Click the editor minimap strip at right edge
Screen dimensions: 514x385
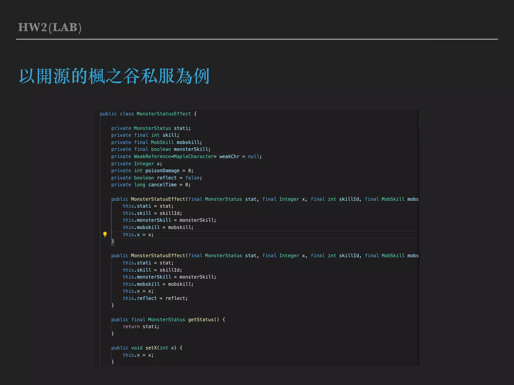419,238
